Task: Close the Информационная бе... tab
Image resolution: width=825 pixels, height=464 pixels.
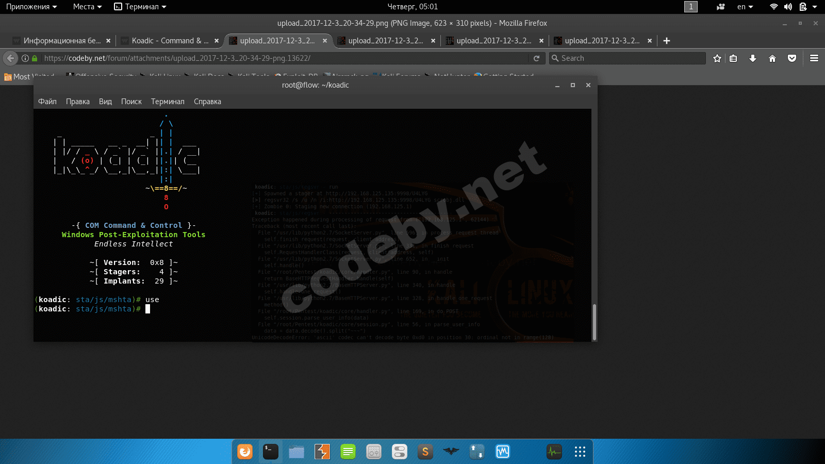Action: [108, 41]
